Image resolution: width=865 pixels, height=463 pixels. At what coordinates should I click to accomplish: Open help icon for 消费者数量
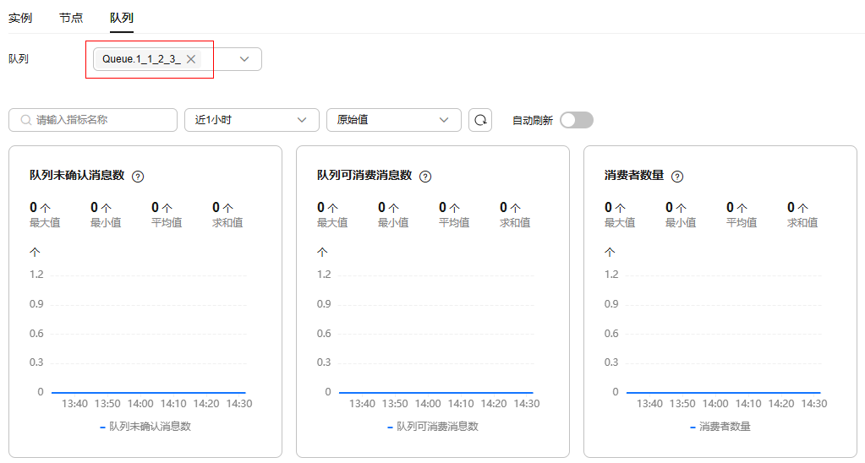point(677,177)
